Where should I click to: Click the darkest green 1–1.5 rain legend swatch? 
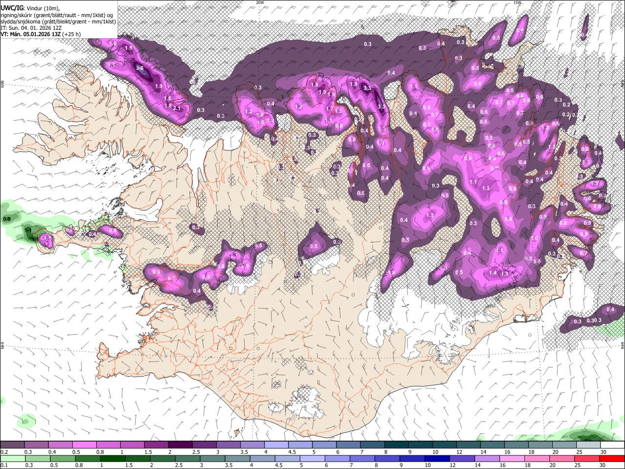112,458
